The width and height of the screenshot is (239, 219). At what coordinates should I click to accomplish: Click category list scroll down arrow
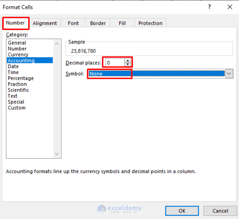57,154
